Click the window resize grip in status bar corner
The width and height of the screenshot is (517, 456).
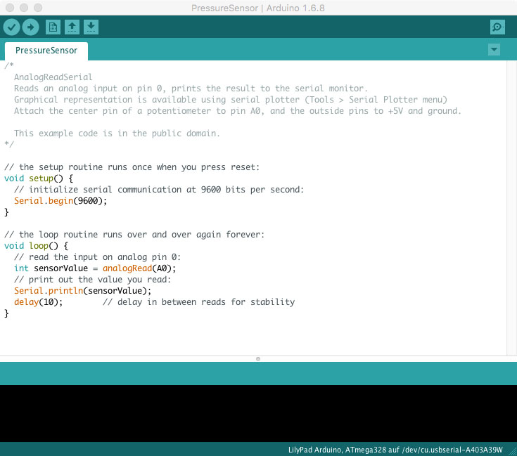pyautogui.click(x=512, y=451)
